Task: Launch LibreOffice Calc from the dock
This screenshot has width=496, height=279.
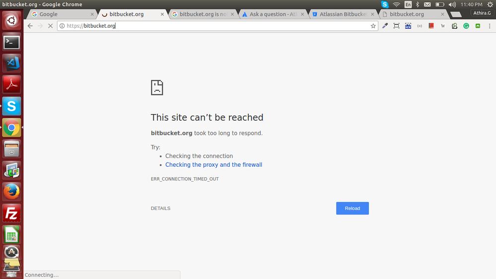Action: click(11, 235)
